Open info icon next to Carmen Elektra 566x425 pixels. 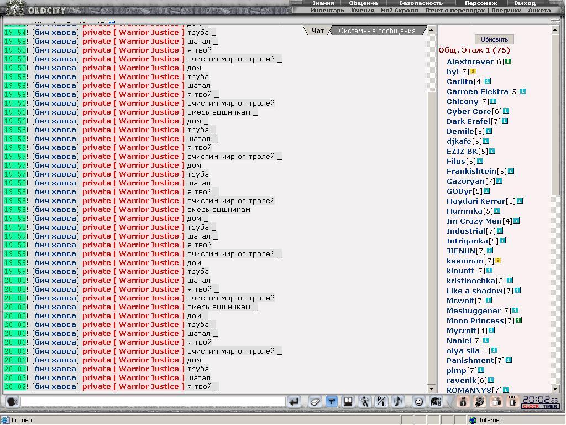523,91
